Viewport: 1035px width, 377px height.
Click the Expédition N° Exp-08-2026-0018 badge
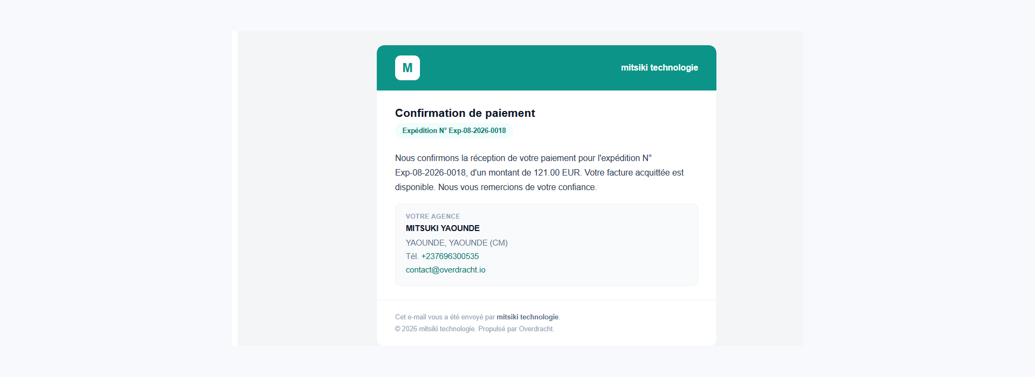tap(454, 130)
